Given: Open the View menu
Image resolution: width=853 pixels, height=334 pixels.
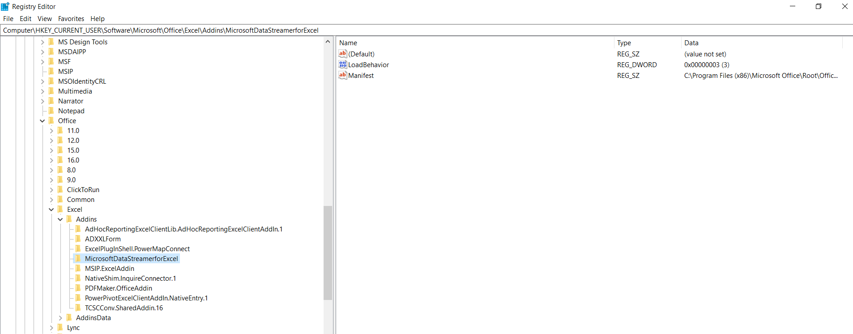Looking at the screenshot, I should [x=45, y=19].
